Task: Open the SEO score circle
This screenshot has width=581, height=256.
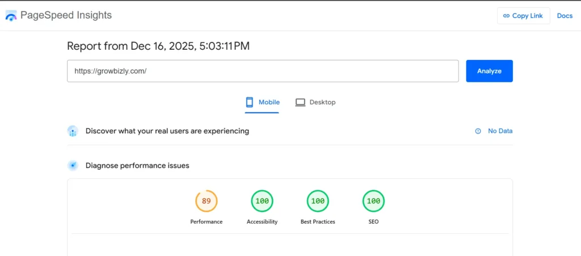Action: point(373,201)
